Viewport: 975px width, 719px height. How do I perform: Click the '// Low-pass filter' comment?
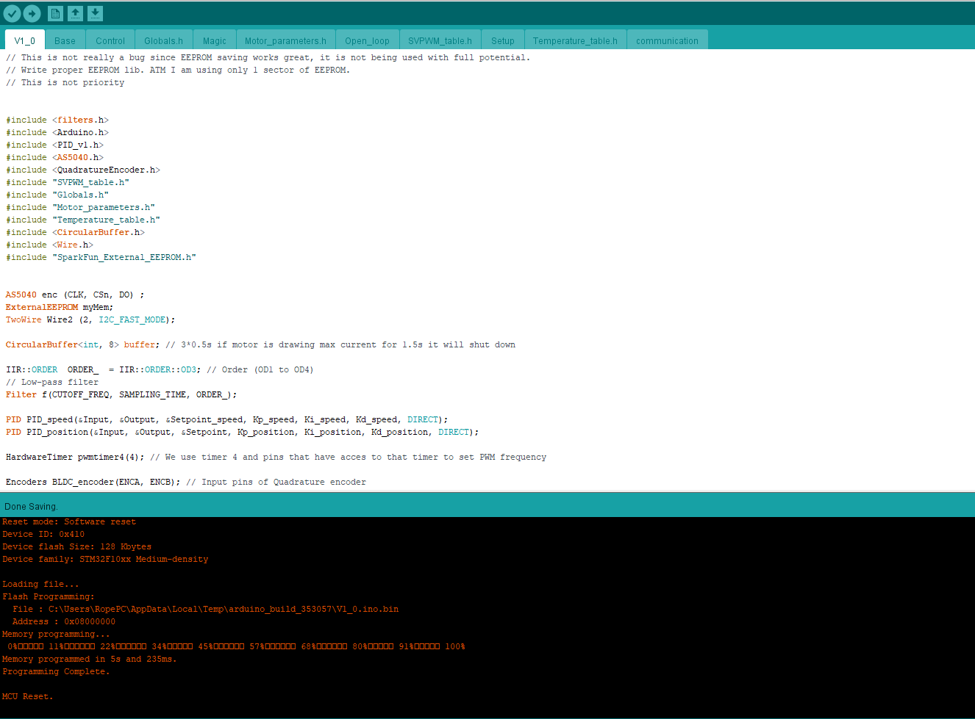(x=52, y=382)
